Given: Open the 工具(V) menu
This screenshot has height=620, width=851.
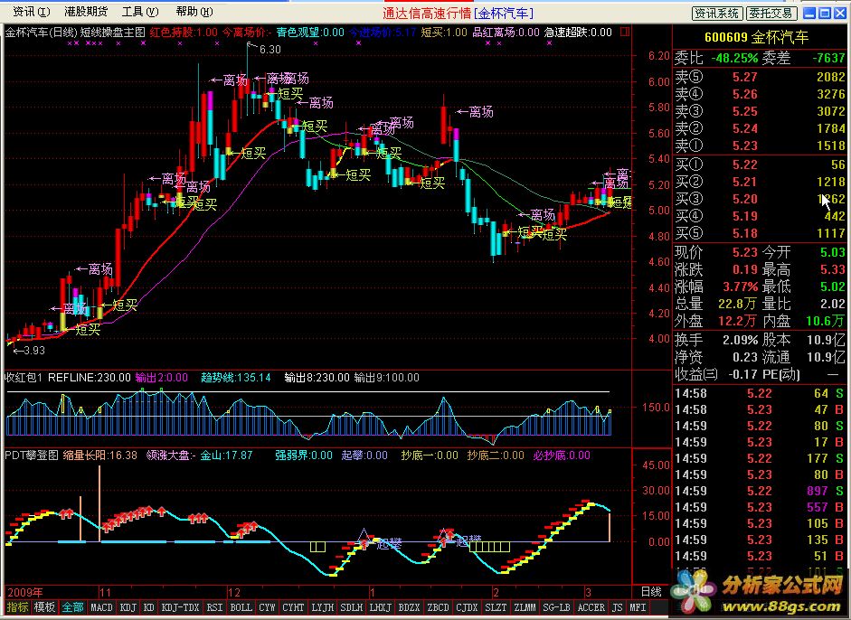Looking at the screenshot, I should tap(140, 12).
